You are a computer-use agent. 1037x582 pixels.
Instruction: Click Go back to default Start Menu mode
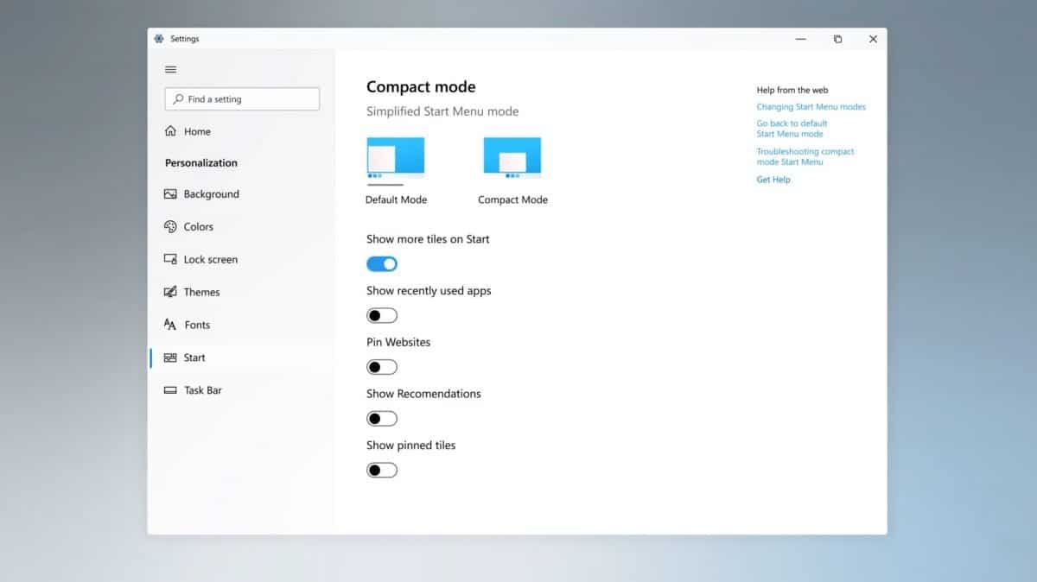pos(792,129)
